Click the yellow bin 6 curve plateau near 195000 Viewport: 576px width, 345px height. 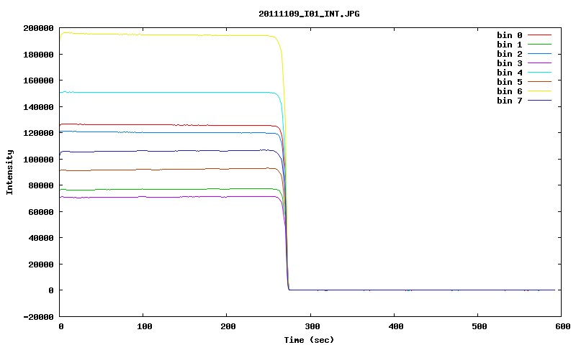click(166, 34)
